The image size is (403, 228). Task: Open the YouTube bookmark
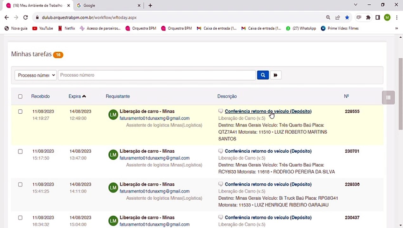coord(42,28)
